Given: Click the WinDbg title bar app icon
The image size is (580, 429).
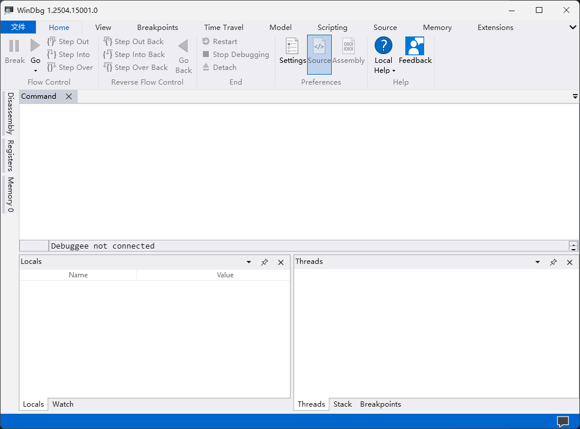Looking at the screenshot, I should (9, 11).
